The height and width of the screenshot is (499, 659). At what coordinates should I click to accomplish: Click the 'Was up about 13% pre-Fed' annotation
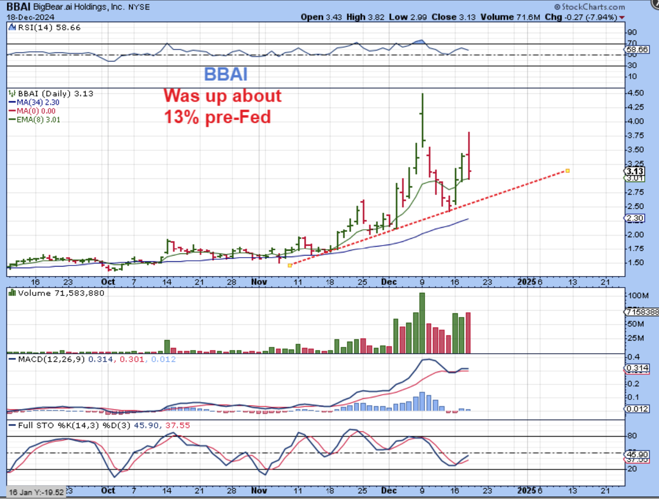pos(223,107)
